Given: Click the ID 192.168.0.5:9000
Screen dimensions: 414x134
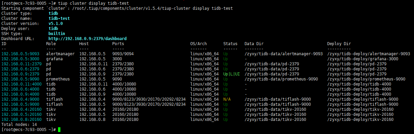Looking at the screenshot, I should pos(20,104).
